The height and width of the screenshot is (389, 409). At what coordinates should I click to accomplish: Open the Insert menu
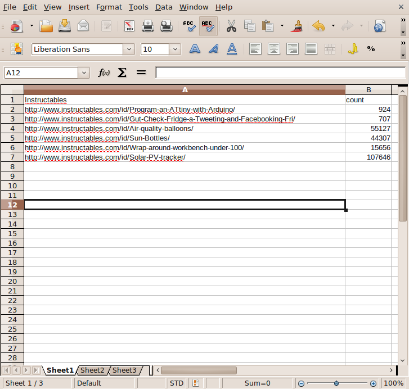pyautogui.click(x=79, y=7)
